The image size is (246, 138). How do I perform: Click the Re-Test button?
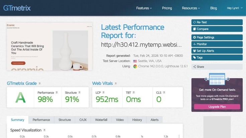click(217, 22)
